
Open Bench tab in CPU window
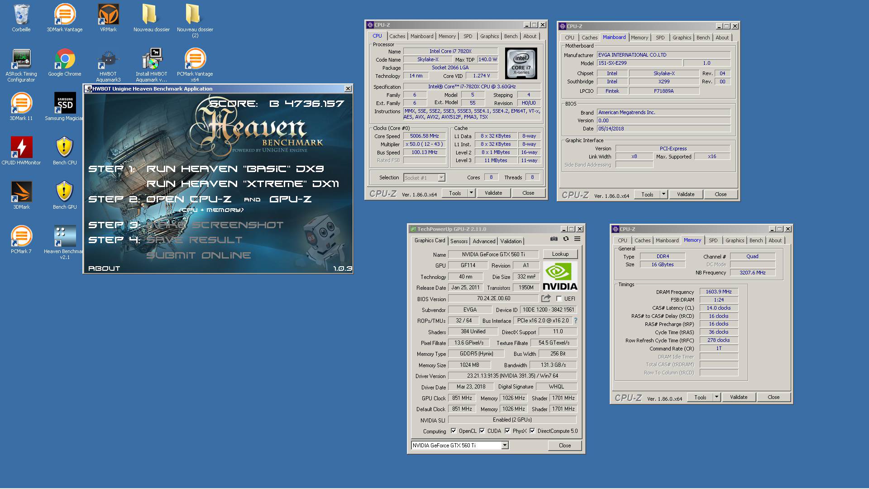[x=511, y=36]
